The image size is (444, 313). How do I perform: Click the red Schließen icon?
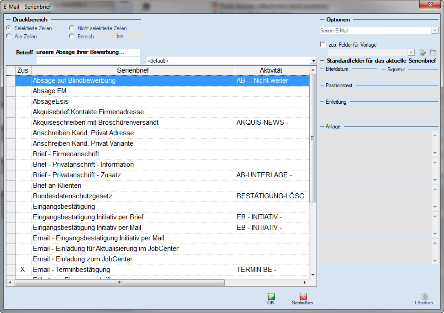303,297
